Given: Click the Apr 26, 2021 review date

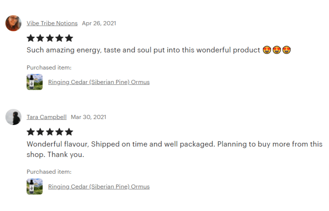Looking at the screenshot, I should coord(99,23).
